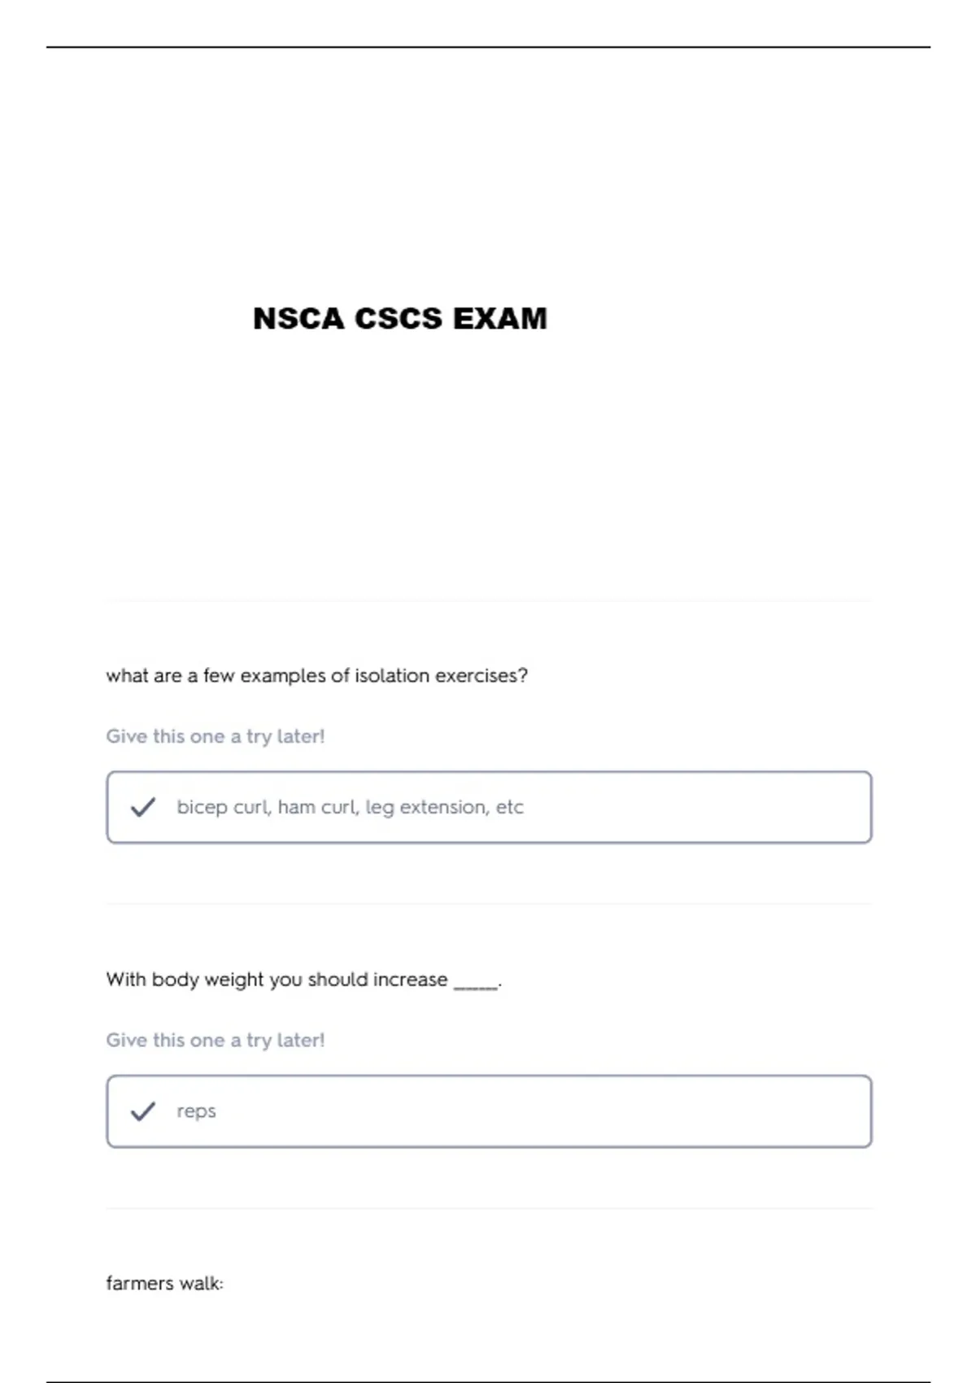Click the divider between first and second question
The width and height of the screenshot is (976, 1383).
coord(489,904)
